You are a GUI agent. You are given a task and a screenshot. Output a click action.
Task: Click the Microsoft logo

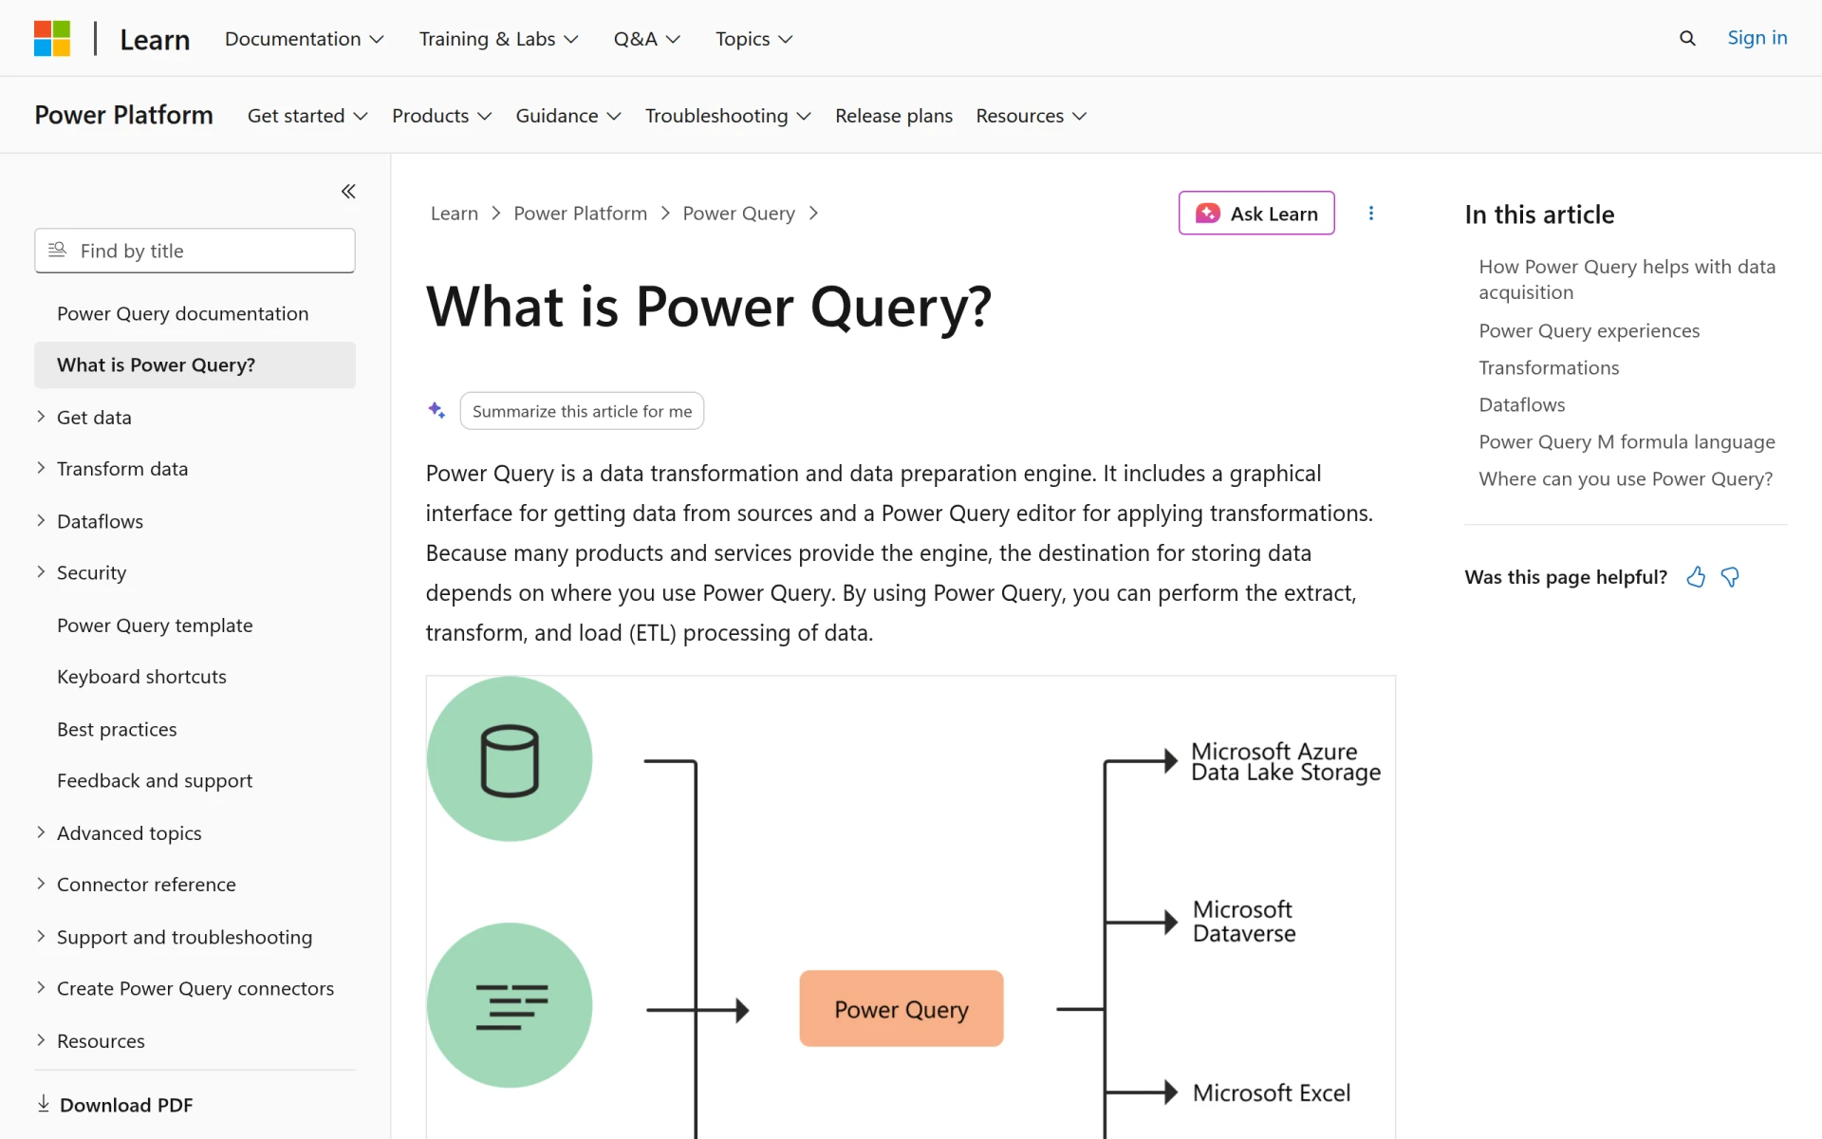52,39
